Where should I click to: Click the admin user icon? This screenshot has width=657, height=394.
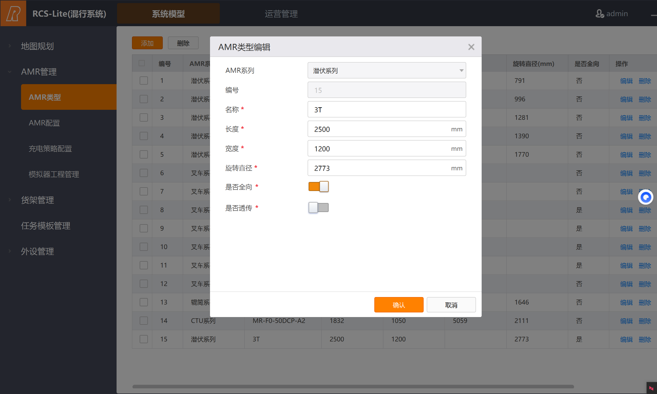[x=599, y=14]
